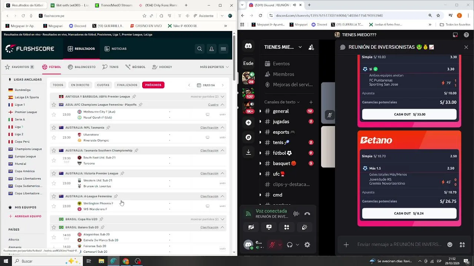Collapse NPL Tasmania section chevron

tap(223, 127)
